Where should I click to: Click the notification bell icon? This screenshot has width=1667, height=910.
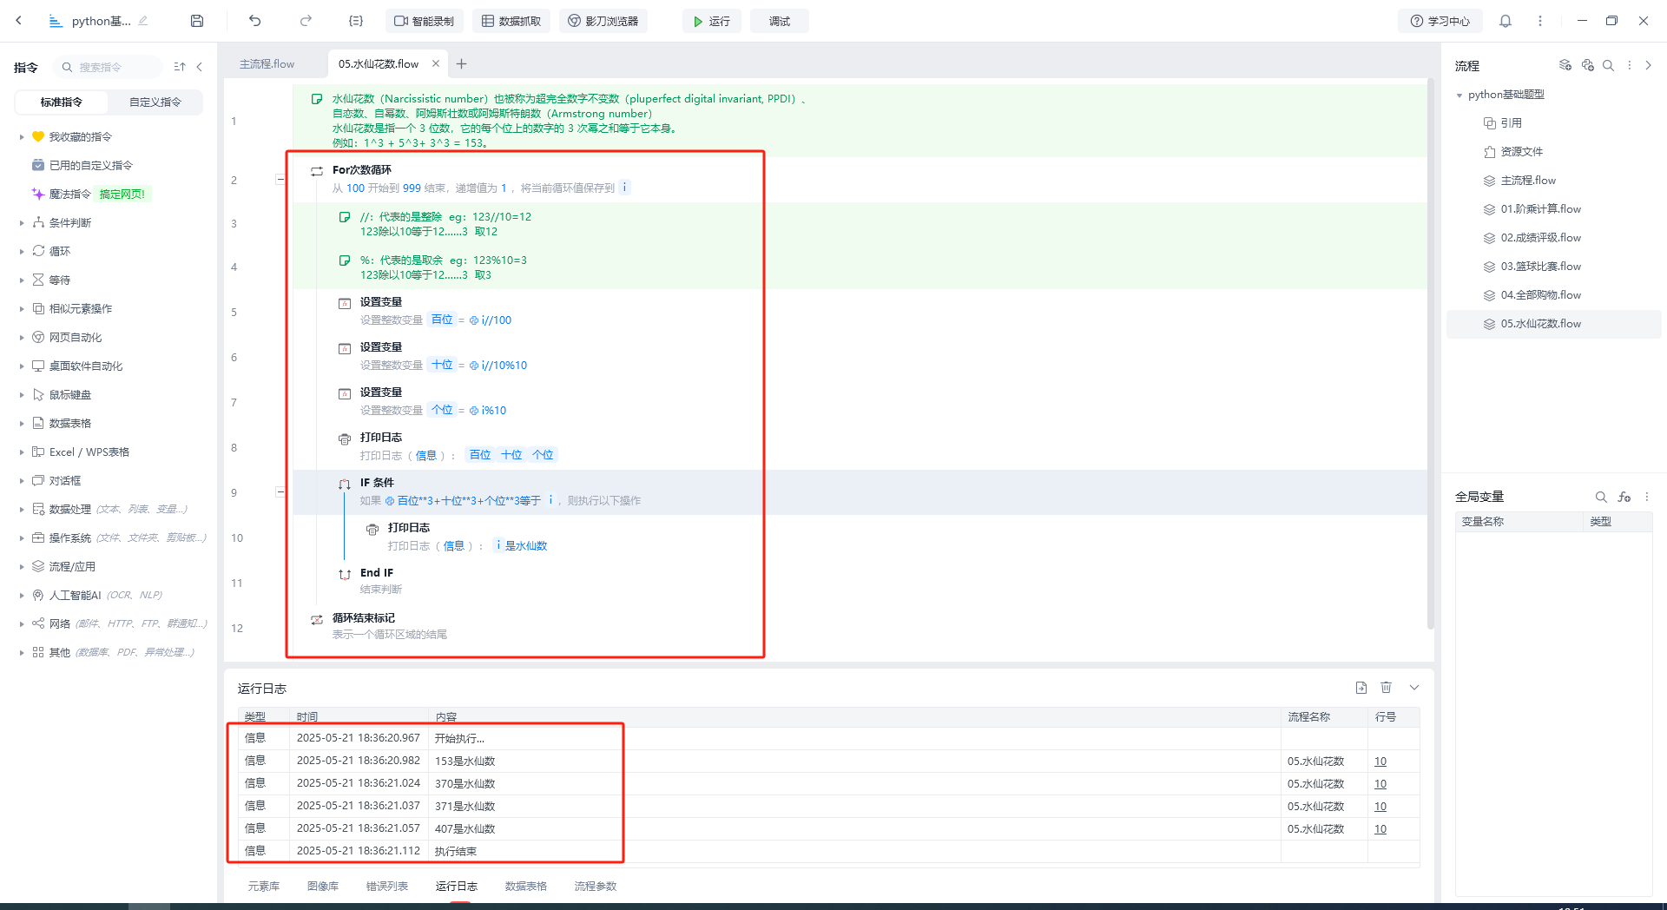tap(1506, 20)
